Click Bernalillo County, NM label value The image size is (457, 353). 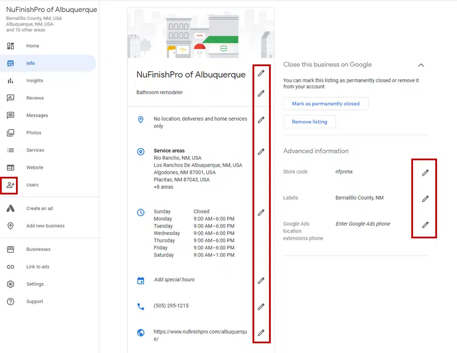click(359, 198)
